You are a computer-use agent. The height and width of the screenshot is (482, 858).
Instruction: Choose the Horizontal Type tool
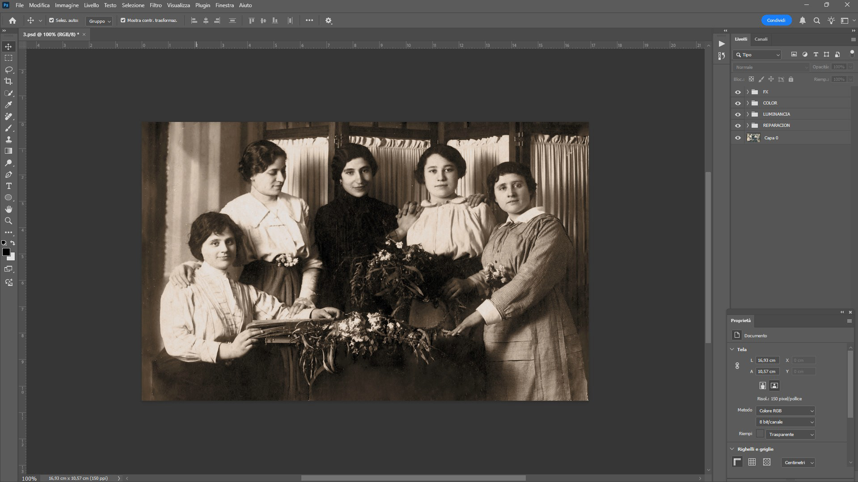click(x=8, y=186)
